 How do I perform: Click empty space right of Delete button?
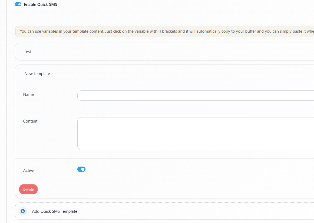coord(162,189)
